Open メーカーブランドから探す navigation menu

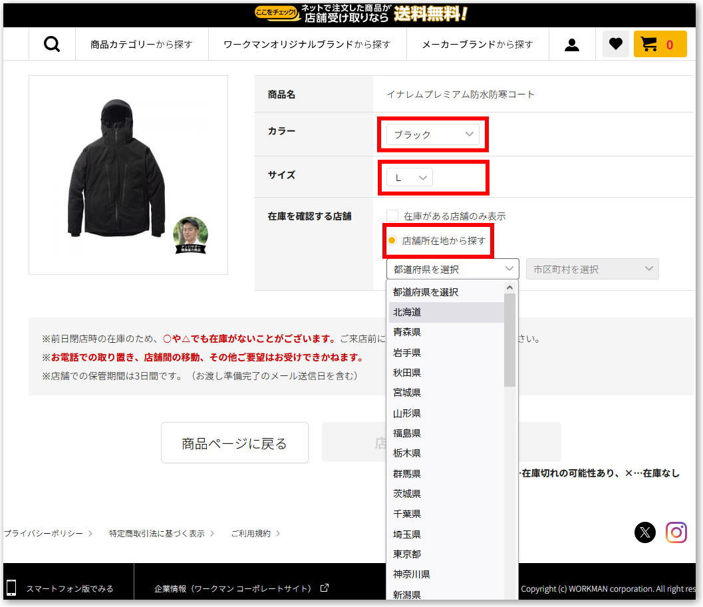478,45
